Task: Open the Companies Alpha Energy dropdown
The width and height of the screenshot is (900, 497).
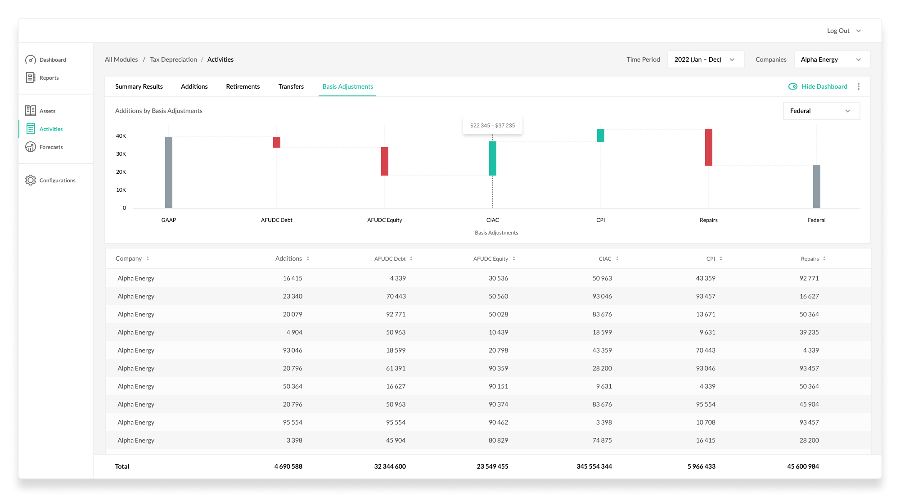Action: pos(832,59)
